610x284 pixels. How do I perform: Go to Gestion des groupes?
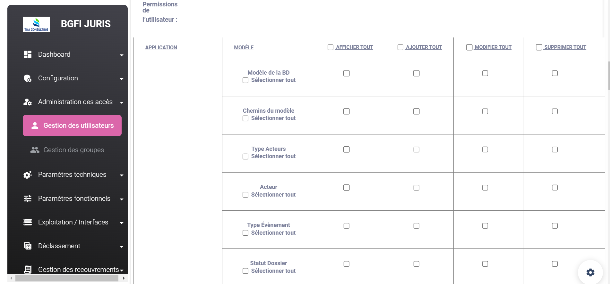click(73, 150)
